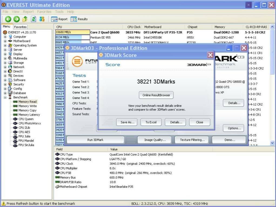
Task: Expand the Multimedia tree node
Action: 5,58
